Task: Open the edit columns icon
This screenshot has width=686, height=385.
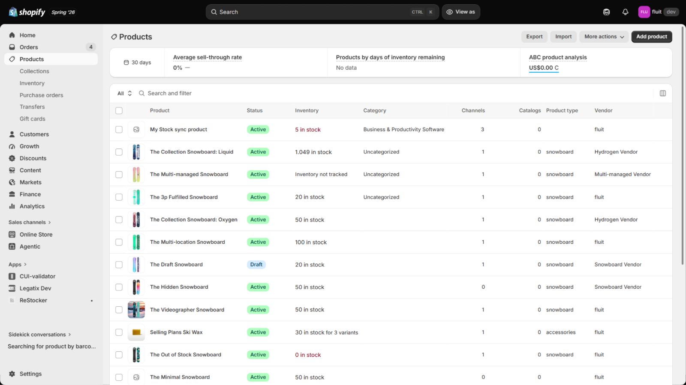Action: pos(663,93)
